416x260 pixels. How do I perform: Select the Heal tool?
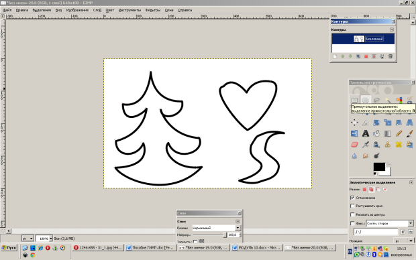click(399, 145)
